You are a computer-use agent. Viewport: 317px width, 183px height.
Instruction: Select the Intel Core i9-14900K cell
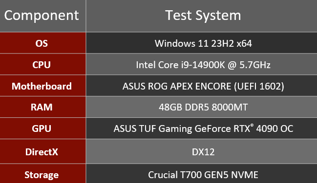click(202, 64)
